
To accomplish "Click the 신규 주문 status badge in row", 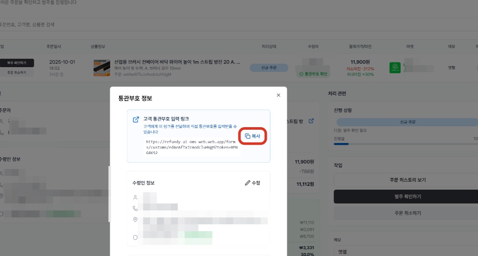I will point(269,68).
